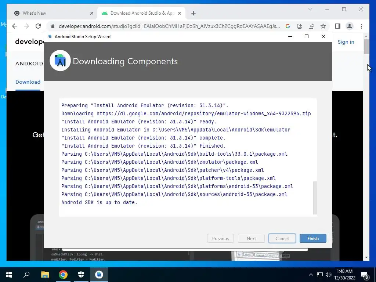
Task: Click the volume tray icon
Action: [x=328, y=275]
